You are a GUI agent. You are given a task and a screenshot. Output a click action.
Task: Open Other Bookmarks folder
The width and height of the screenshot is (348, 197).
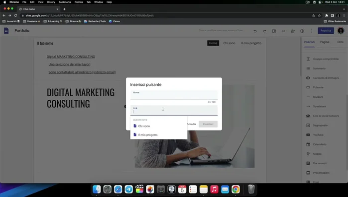[x=335, y=21]
